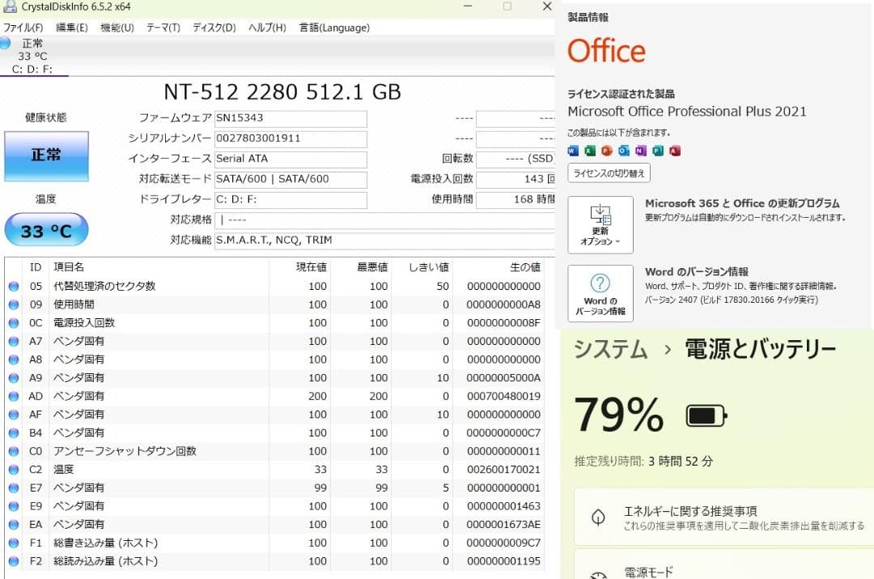Click the Word app icon under included products
This screenshot has width=874, height=579.
click(x=572, y=151)
